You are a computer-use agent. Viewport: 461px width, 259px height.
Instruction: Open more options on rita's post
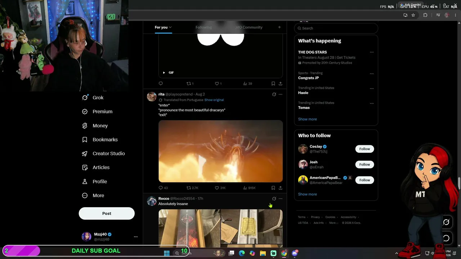pos(281,94)
